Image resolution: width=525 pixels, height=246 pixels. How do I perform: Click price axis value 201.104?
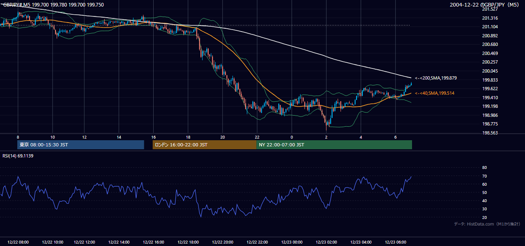point(490,27)
